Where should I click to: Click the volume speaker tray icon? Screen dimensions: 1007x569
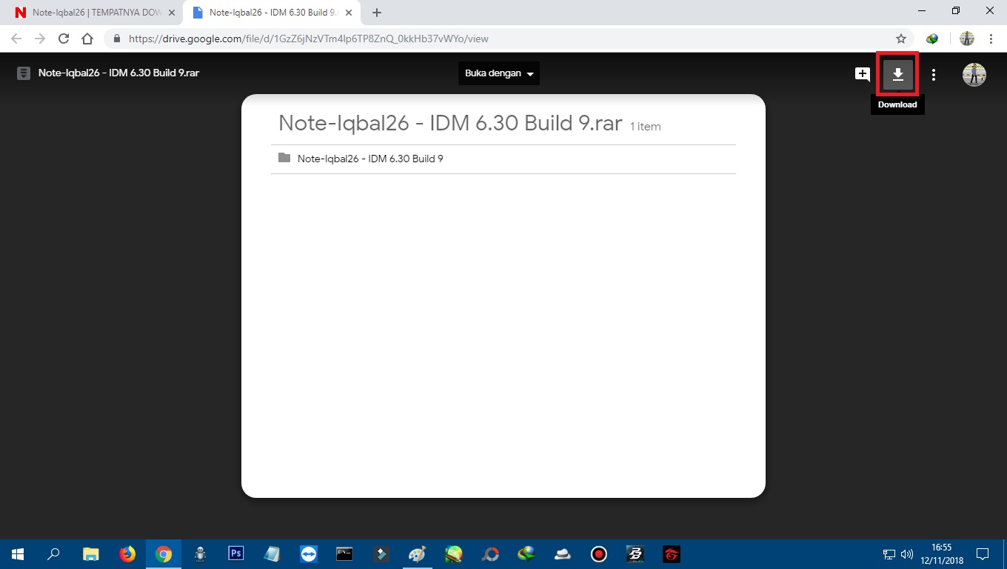[x=907, y=554]
